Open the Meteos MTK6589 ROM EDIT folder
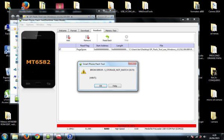This screenshot has width=224, height=140. 8,118
